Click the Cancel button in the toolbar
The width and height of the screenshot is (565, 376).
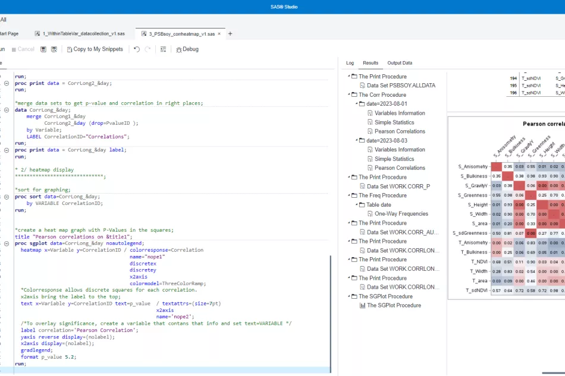[23, 49]
